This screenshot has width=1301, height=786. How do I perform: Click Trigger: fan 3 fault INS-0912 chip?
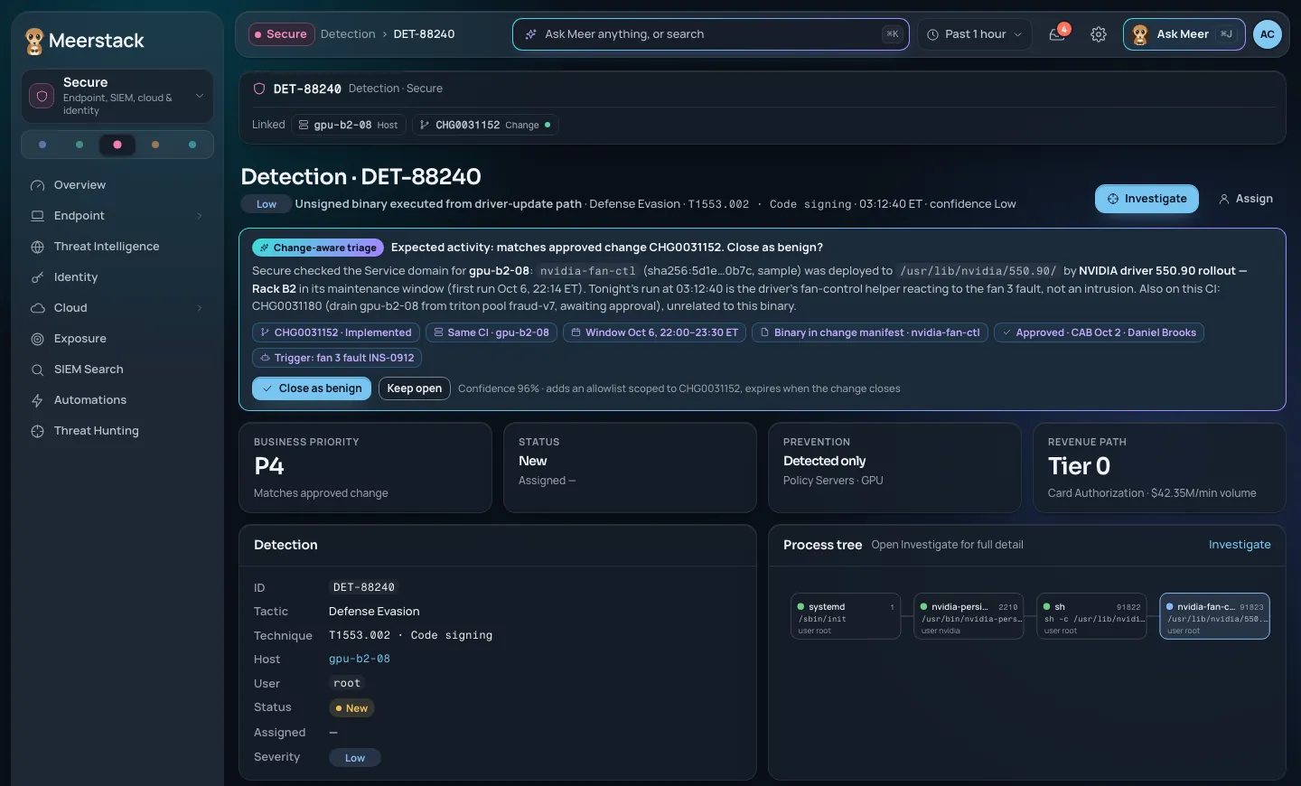coord(337,358)
